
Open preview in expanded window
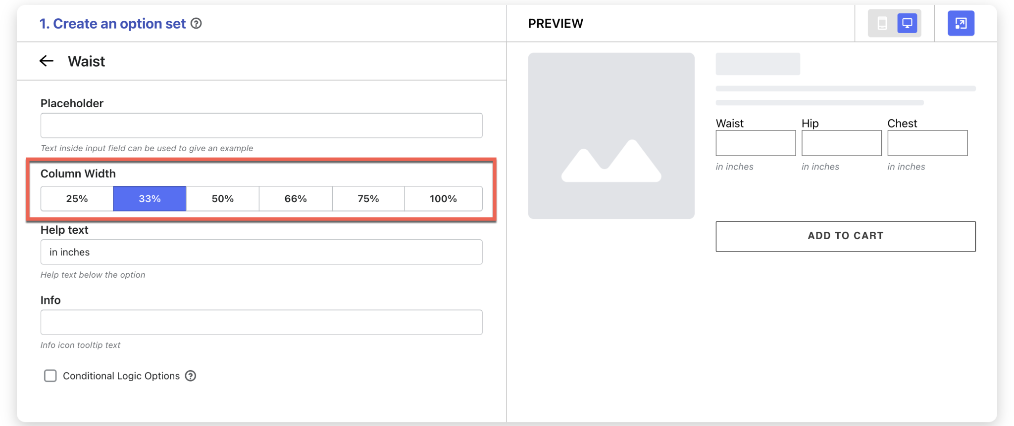[x=961, y=23]
